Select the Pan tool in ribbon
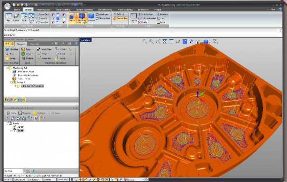 8,17
